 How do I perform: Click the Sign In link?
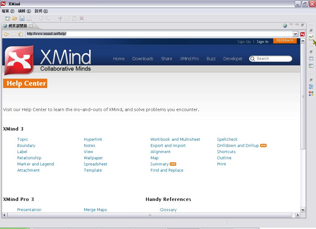click(262, 42)
